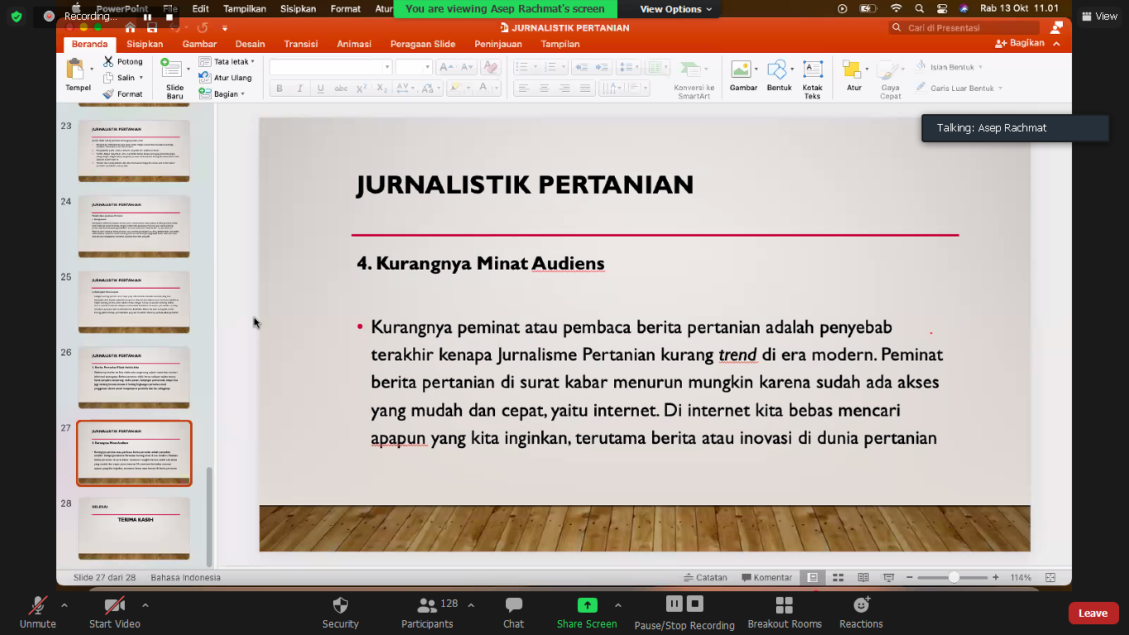Expand the Tata letak layout dropdown
Screen dimensions: 1129x635
pos(252,61)
